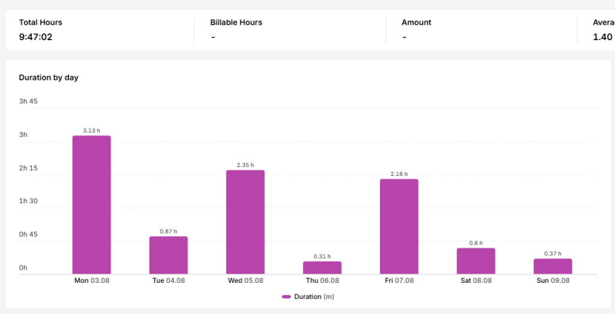The image size is (615, 314).
Task: Select the Wednesday 05.08 duration bar
Action: [x=245, y=222]
